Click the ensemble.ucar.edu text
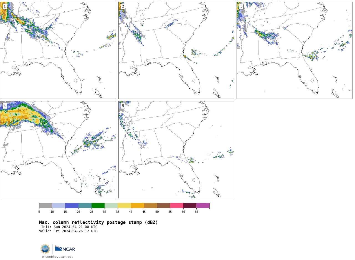Screen dimensions: 355x260 tap(58, 257)
